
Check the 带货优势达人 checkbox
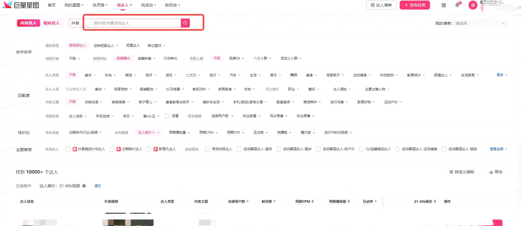point(208,149)
